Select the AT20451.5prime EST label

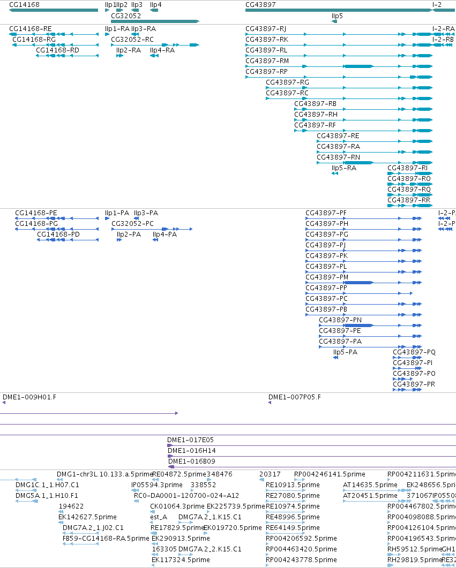pos(370,496)
